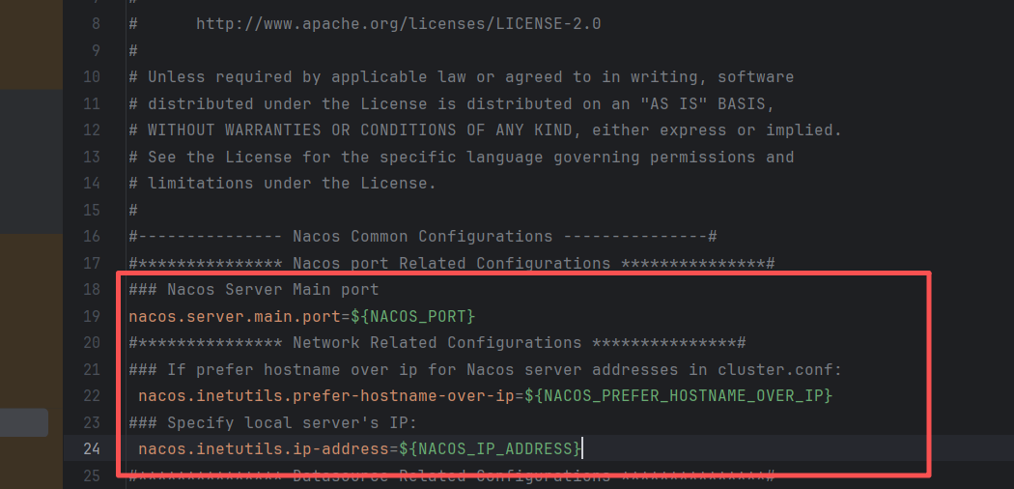1014x489 pixels.
Task: Click the 'See the License for the specific' line
Action: [461, 157]
